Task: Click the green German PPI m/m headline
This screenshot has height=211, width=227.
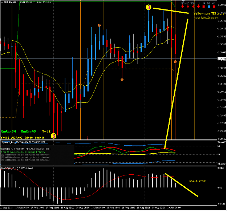Action: point(23,152)
